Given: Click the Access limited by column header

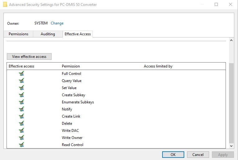Looking at the screenshot, I should [158, 66].
